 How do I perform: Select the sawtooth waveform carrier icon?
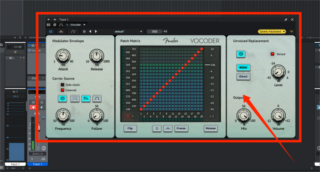coord(86,98)
